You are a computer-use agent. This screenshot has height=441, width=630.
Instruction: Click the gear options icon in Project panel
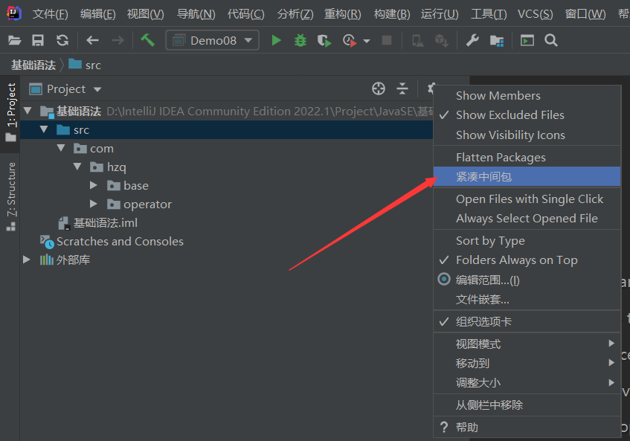(x=431, y=88)
